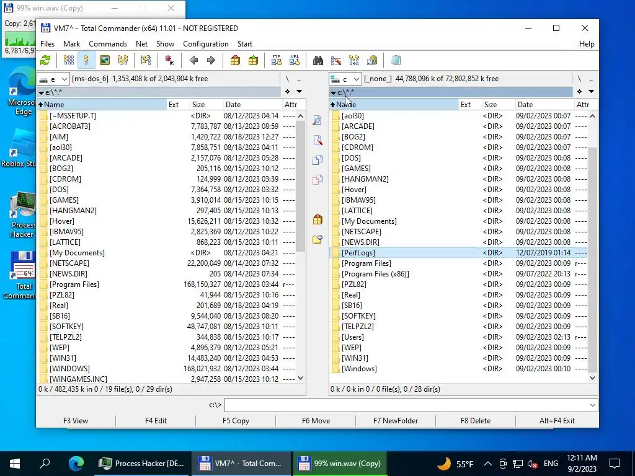Switch to Brief file names view icon

click(x=68, y=60)
